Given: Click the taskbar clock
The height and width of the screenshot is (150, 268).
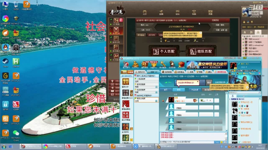Looking at the screenshot, I should [261, 147].
